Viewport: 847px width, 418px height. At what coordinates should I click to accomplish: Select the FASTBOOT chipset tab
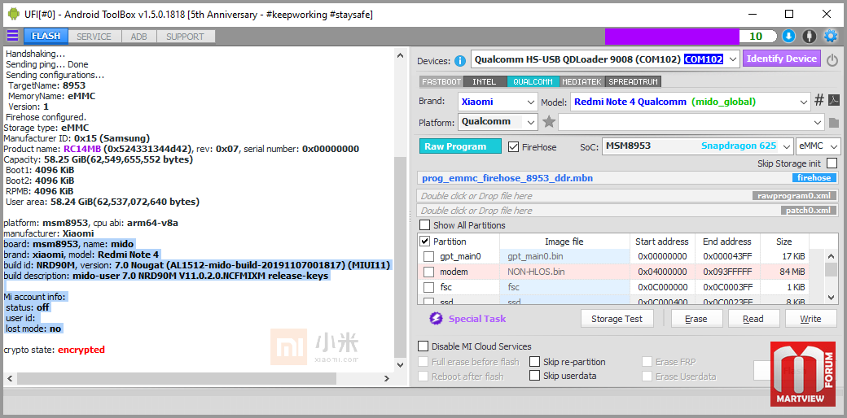(x=441, y=82)
